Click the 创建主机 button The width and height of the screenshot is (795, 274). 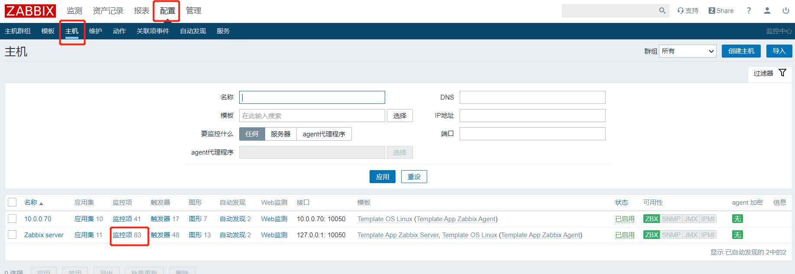pos(741,51)
